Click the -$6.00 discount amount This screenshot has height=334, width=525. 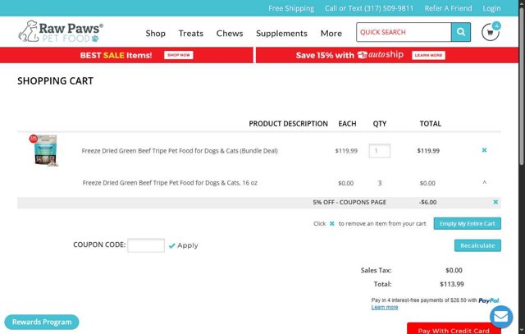coord(427,203)
